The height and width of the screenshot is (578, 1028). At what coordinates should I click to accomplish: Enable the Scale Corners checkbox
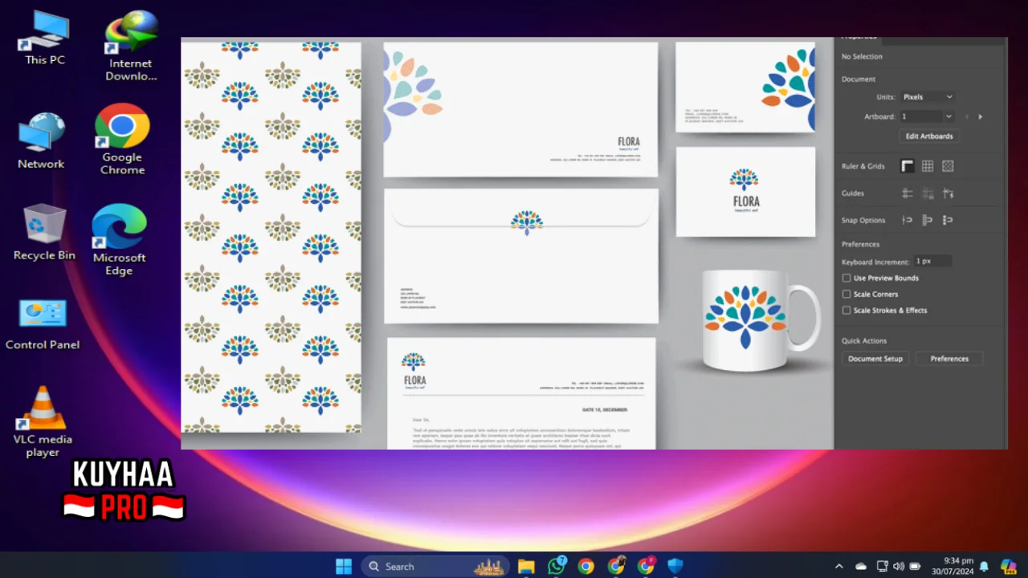(846, 294)
